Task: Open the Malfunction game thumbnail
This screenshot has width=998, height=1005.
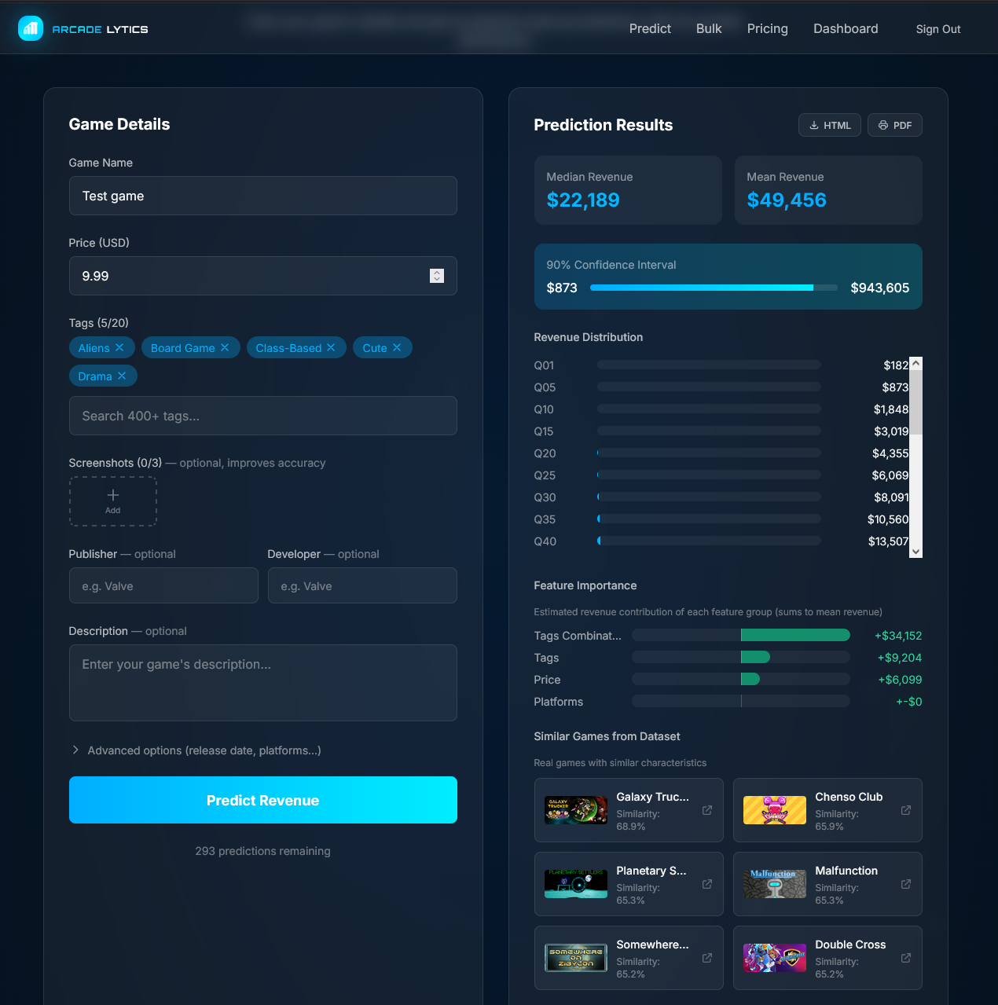Action: click(x=775, y=884)
